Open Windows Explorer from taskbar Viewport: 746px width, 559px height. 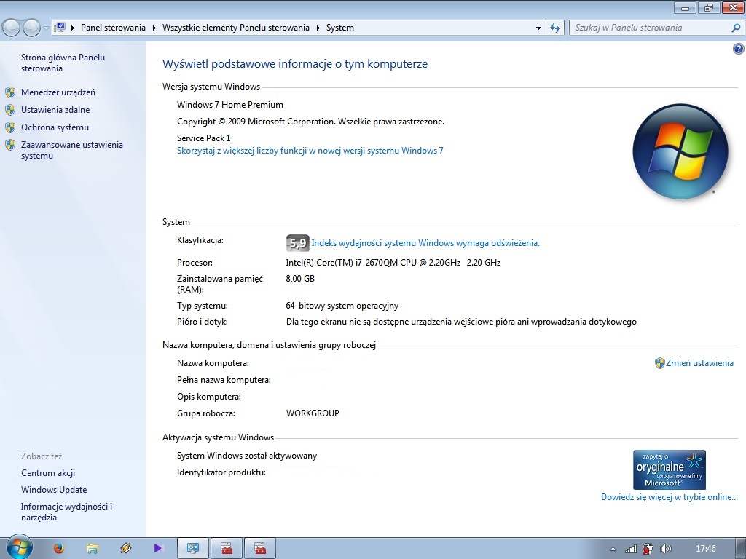point(93,549)
